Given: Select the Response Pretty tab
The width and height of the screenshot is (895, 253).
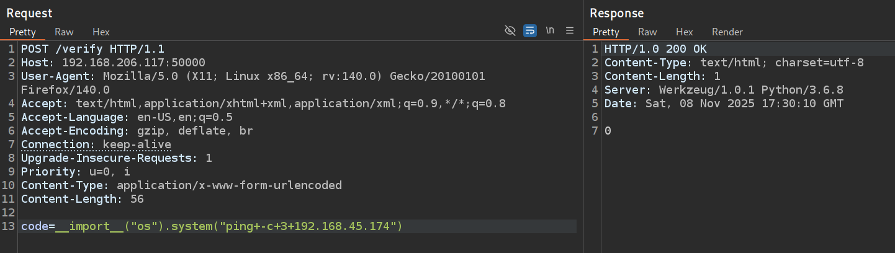Looking at the screenshot, I should coord(606,32).
